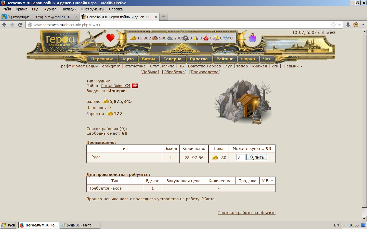The image size is (367, 229).
Task: Click the gold coins icon in resource bar
Action: point(133,38)
